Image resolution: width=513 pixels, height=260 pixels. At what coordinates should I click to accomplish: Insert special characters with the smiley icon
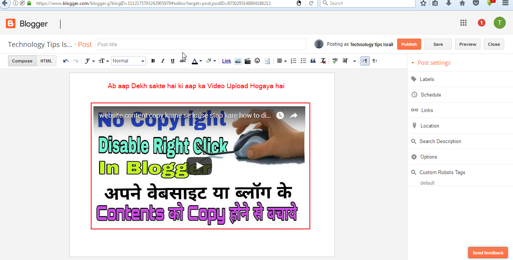[257, 61]
